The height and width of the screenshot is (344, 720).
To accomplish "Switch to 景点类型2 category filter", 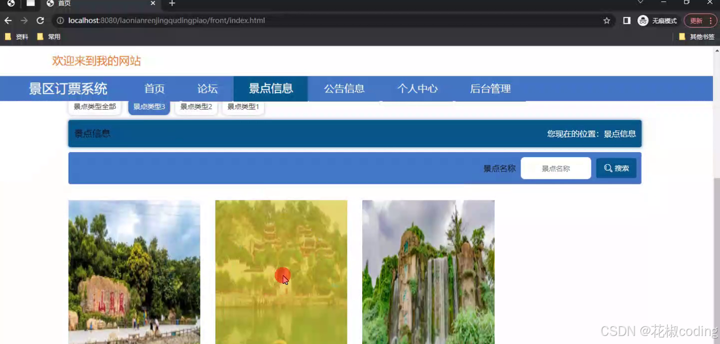I will (196, 106).
